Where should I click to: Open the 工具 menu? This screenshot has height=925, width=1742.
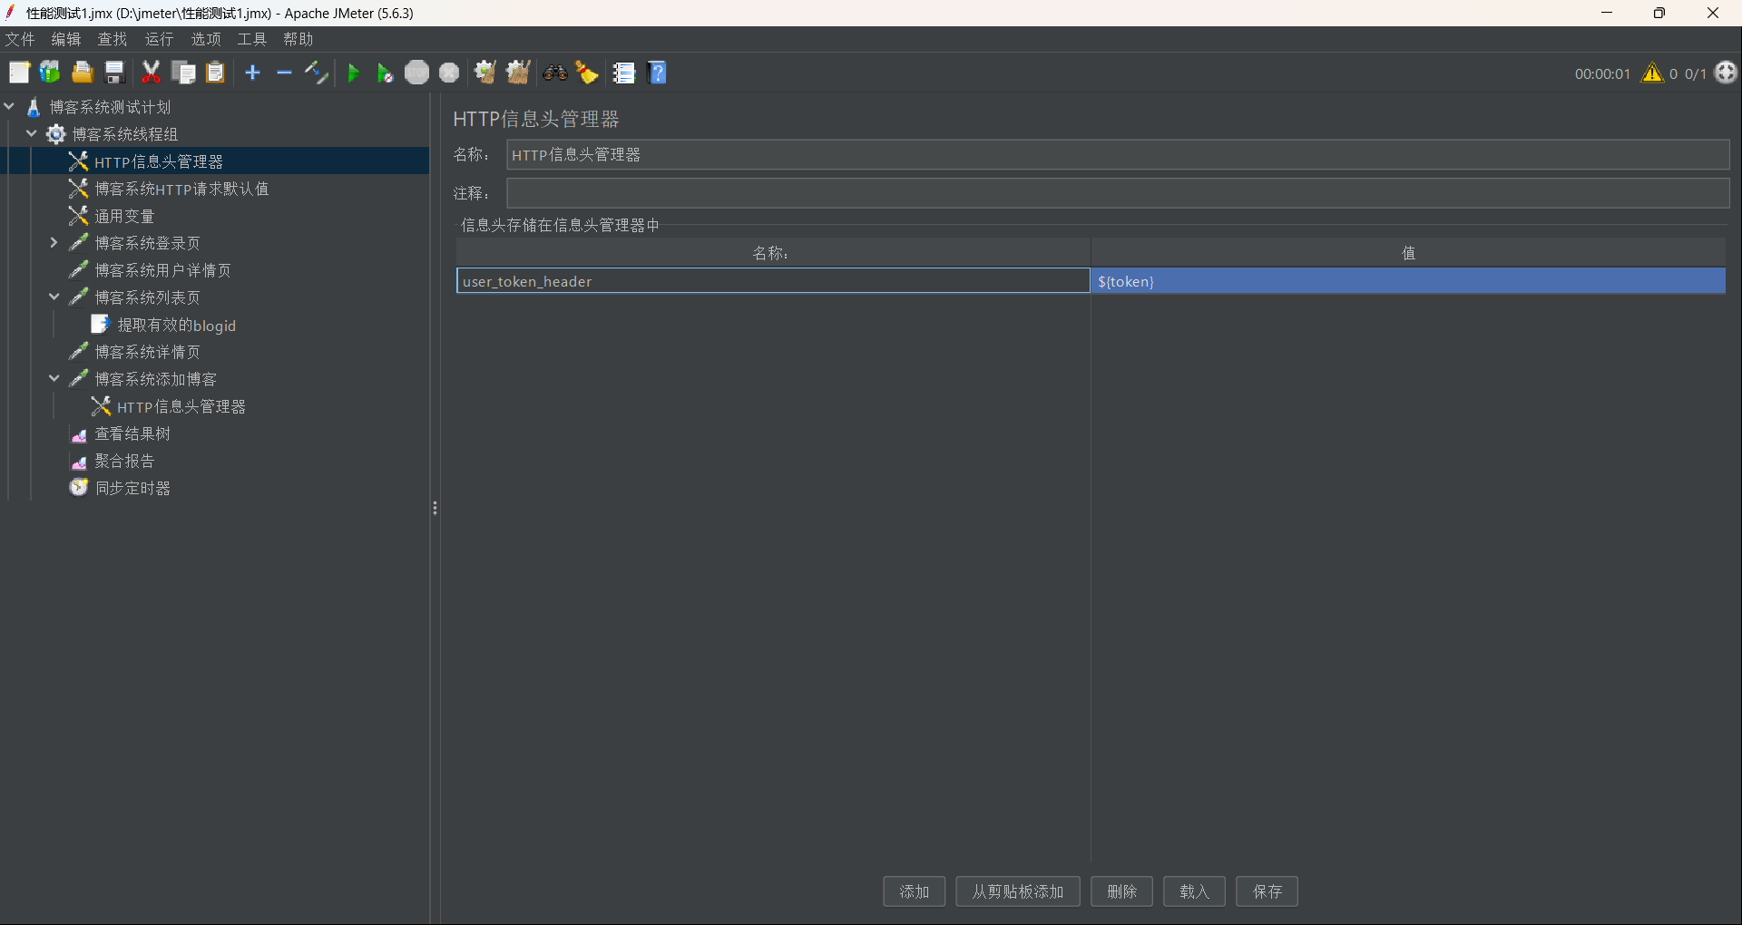252,39
